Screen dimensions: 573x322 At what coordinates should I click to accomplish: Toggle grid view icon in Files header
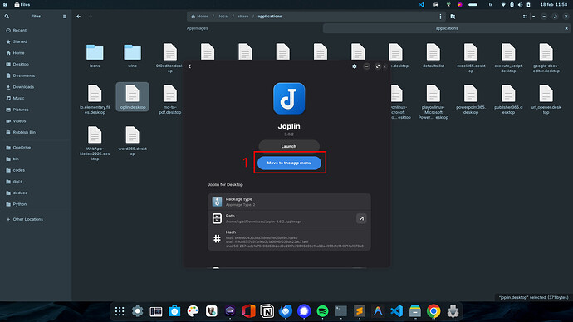click(x=525, y=17)
